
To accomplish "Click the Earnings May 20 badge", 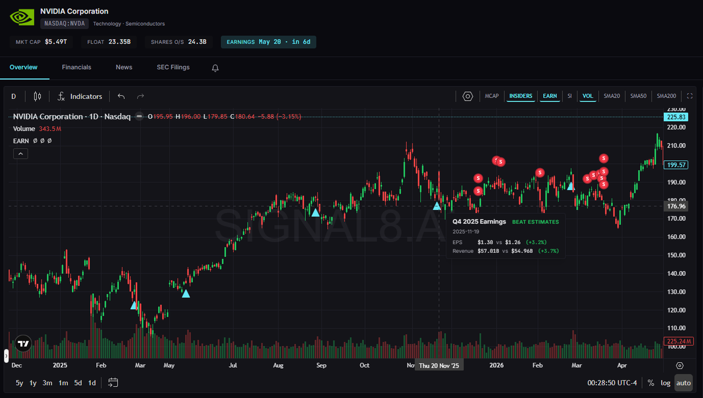I will tap(268, 42).
